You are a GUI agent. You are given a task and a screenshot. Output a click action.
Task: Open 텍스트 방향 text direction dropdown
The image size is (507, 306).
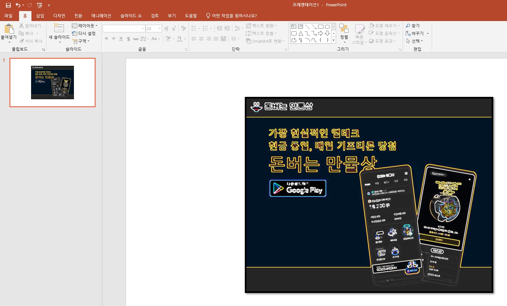[x=262, y=26]
